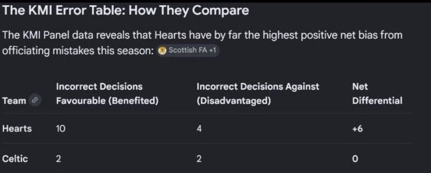The height and width of the screenshot is (173, 431).
Task: Click Hearts' favourable decisions value 10
Action: 61,129
